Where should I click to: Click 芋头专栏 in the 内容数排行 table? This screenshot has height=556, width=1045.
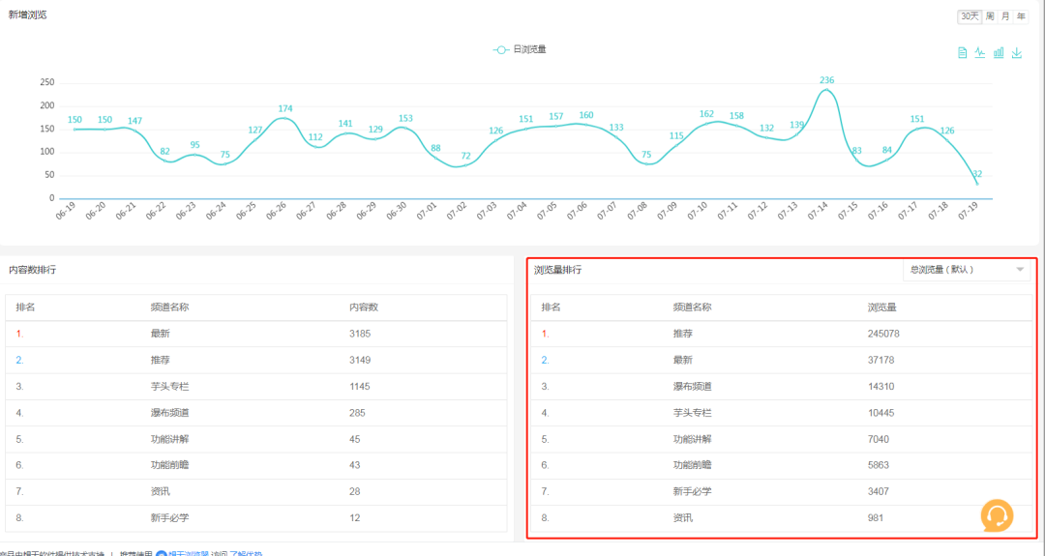click(x=170, y=386)
